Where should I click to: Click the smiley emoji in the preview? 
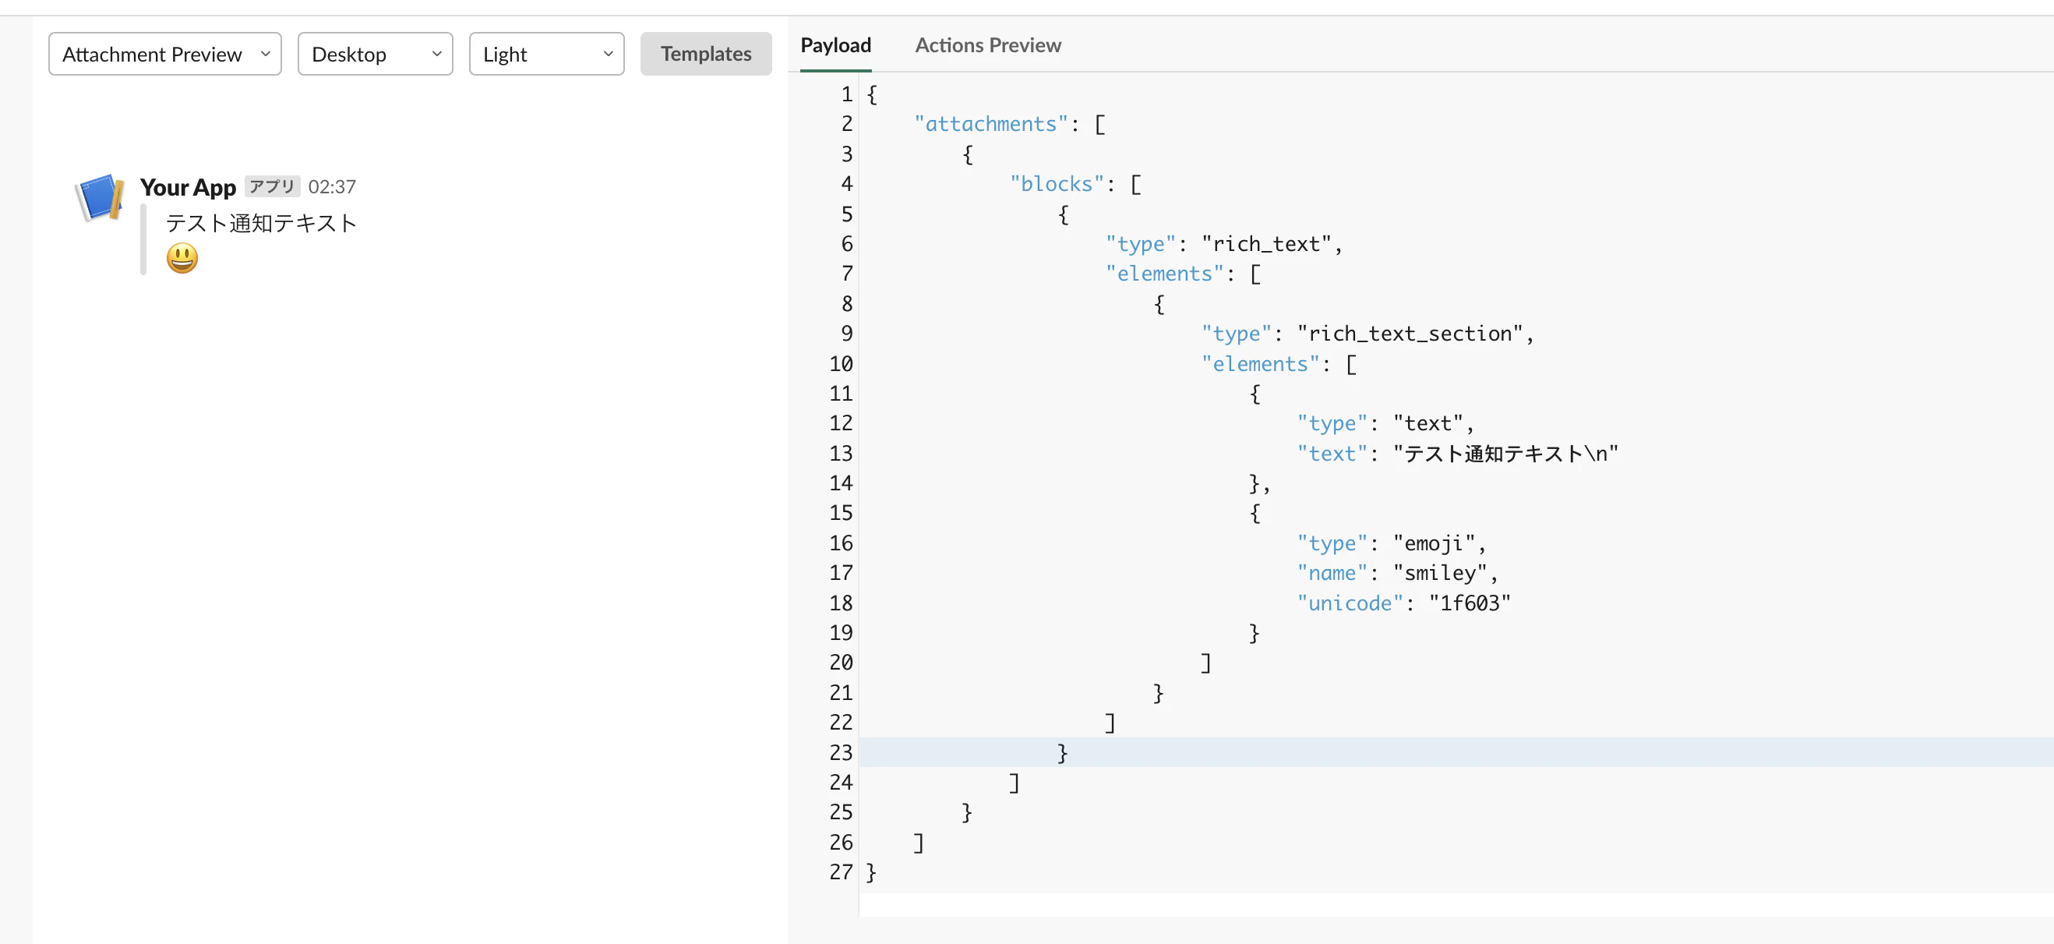pyautogui.click(x=182, y=258)
